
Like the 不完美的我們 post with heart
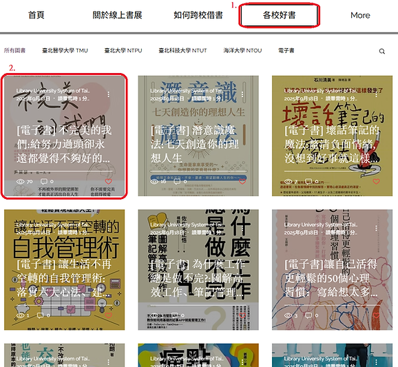(x=108, y=182)
